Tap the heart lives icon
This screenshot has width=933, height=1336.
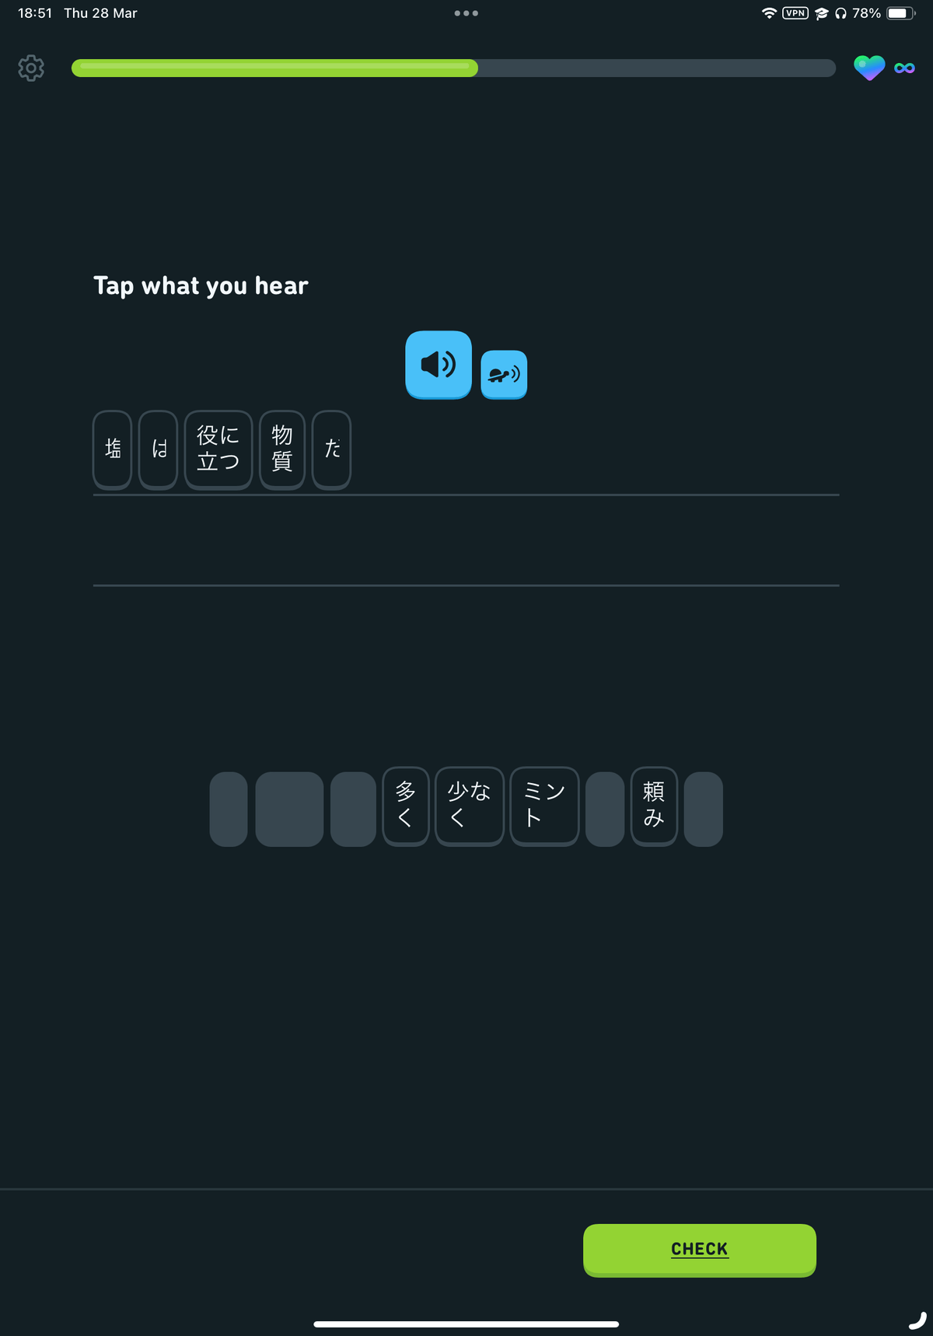click(x=869, y=68)
